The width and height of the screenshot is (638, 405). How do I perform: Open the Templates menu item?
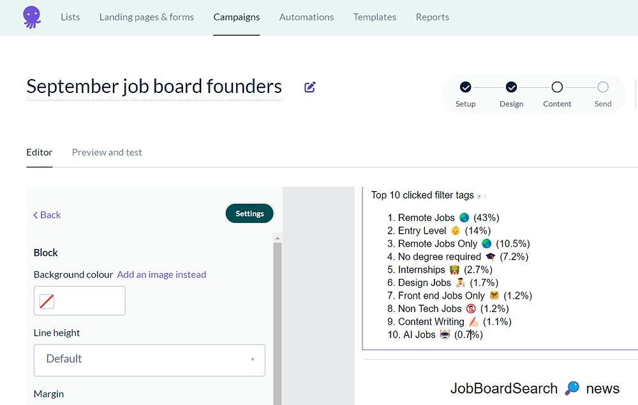(375, 17)
